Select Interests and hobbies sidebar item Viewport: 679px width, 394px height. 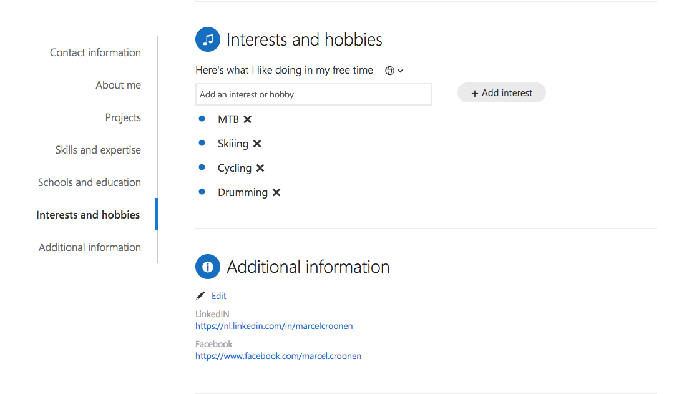click(x=88, y=215)
